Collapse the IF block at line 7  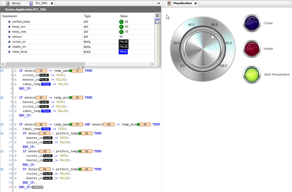[2, 98]
